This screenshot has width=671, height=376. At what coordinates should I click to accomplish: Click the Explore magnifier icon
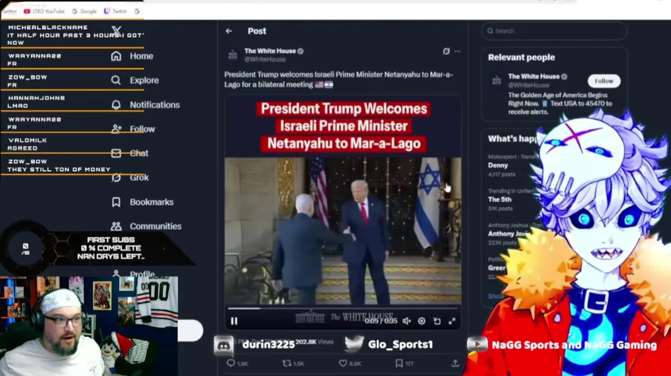click(x=116, y=80)
